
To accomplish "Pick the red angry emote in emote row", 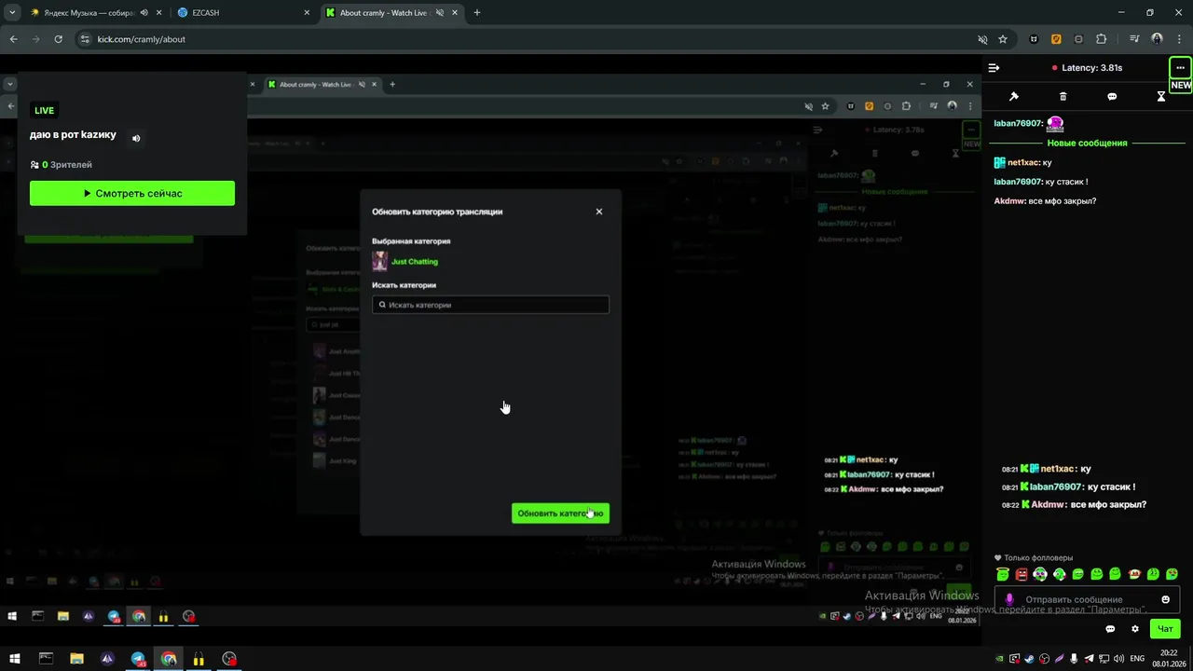I will coord(1022,574).
